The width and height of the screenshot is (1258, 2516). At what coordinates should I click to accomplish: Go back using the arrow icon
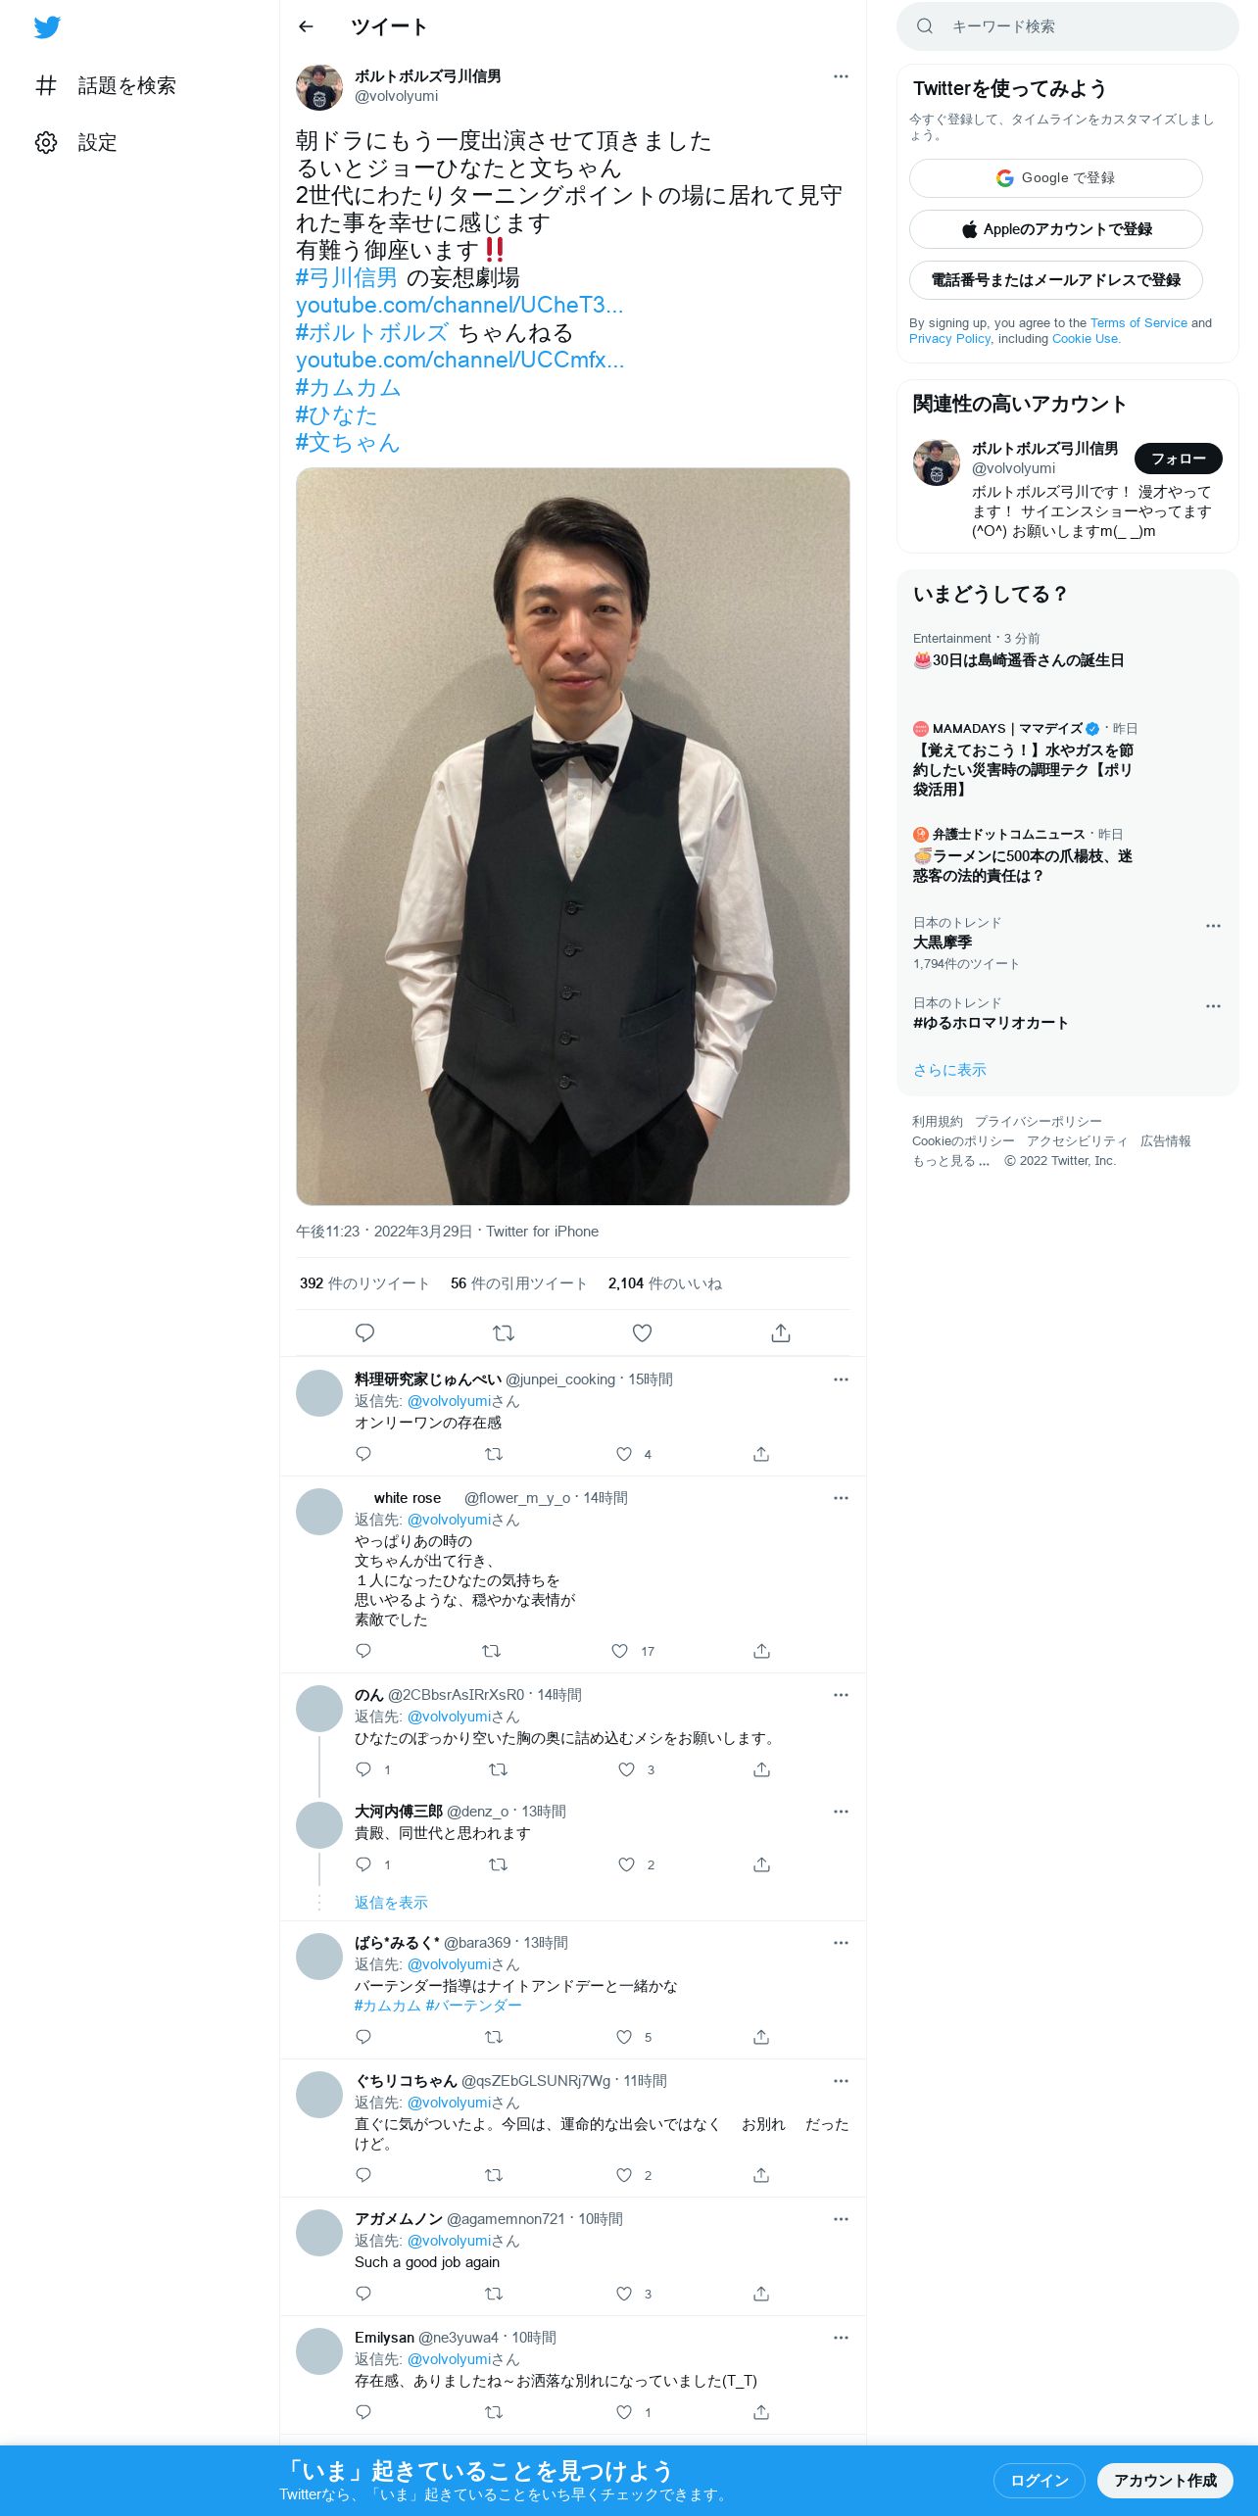click(x=306, y=26)
